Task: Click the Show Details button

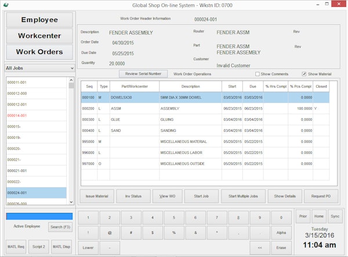Action: tap(285, 196)
